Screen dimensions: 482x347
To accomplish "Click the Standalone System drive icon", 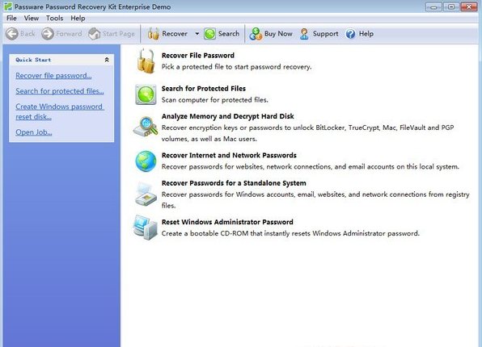I will (x=146, y=194).
